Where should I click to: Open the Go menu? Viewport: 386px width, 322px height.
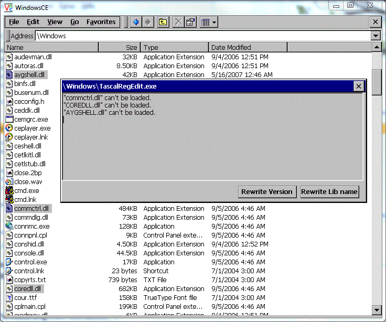click(x=74, y=22)
